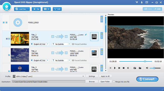Remove Title_3 with its X icon
This screenshot has height=91, width=164.
point(102,66)
